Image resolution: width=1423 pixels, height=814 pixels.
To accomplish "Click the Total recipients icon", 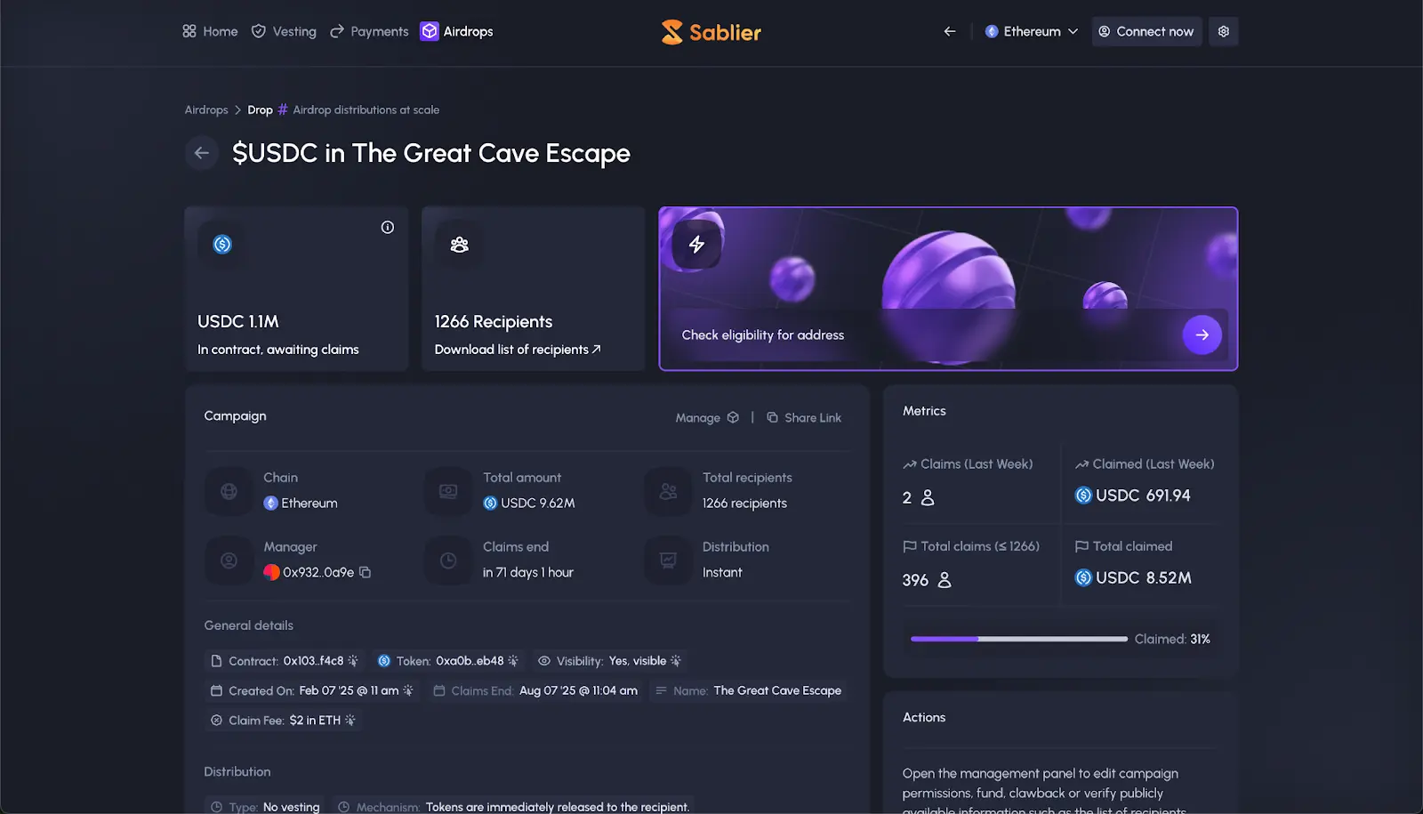I will point(668,490).
